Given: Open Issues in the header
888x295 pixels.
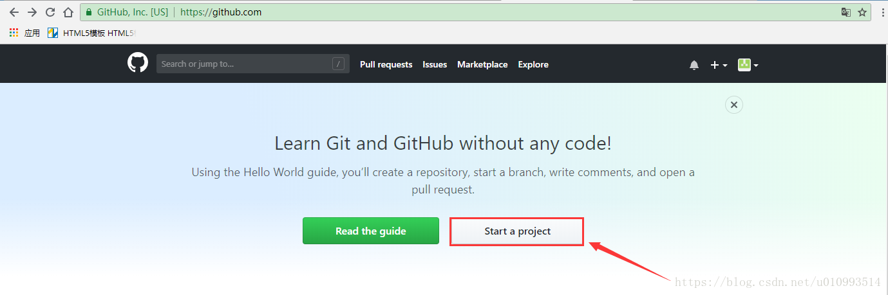Looking at the screenshot, I should point(435,64).
